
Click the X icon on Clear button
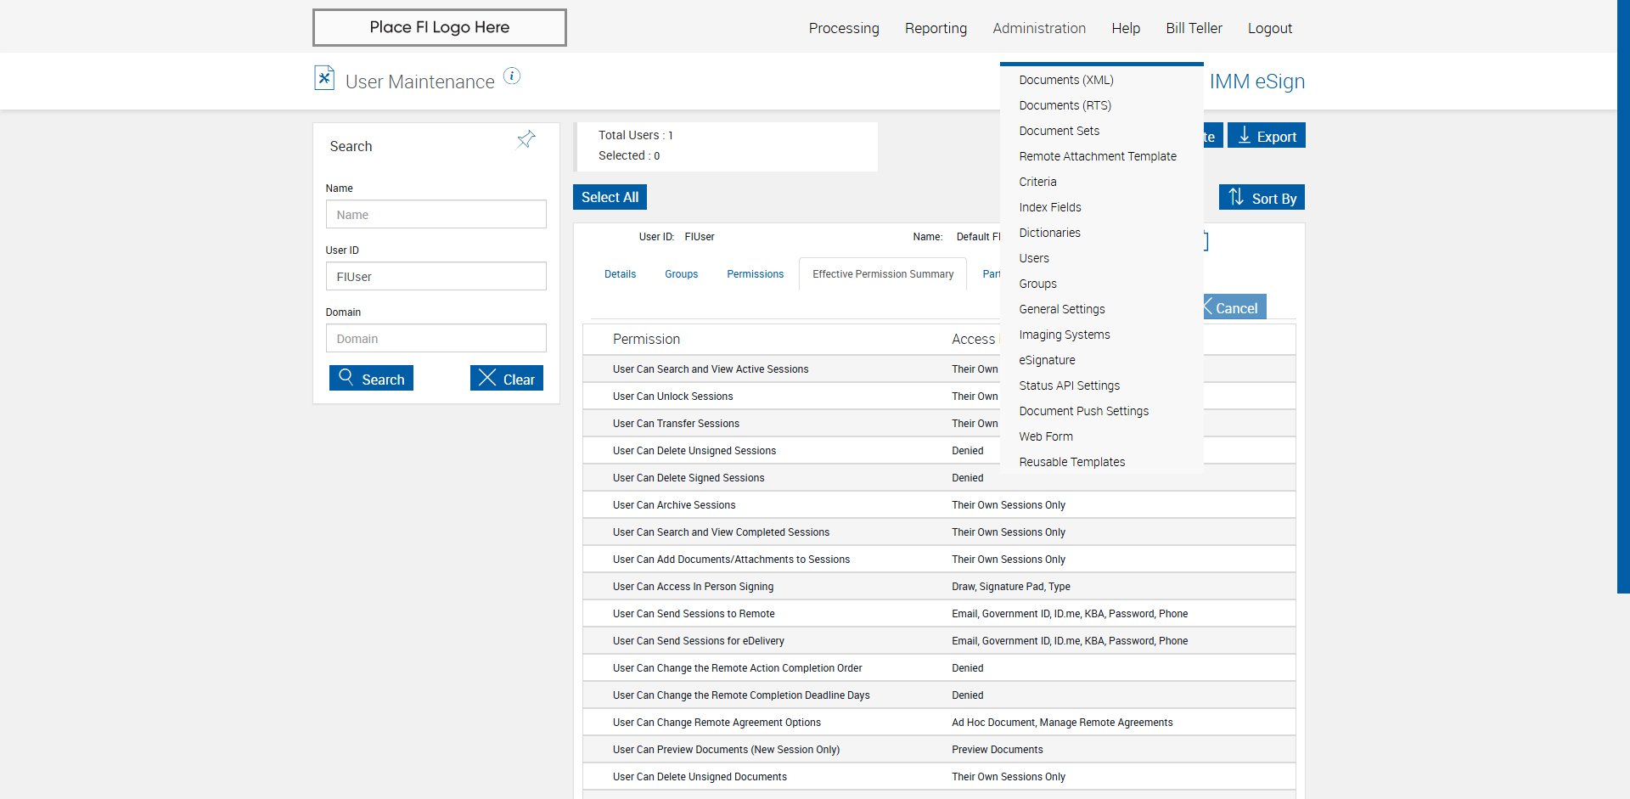(x=487, y=378)
